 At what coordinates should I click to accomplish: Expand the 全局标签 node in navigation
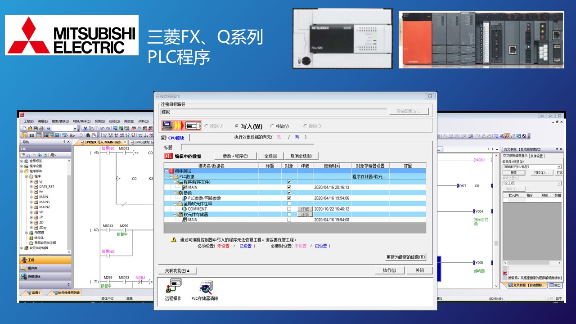[x=21, y=161]
